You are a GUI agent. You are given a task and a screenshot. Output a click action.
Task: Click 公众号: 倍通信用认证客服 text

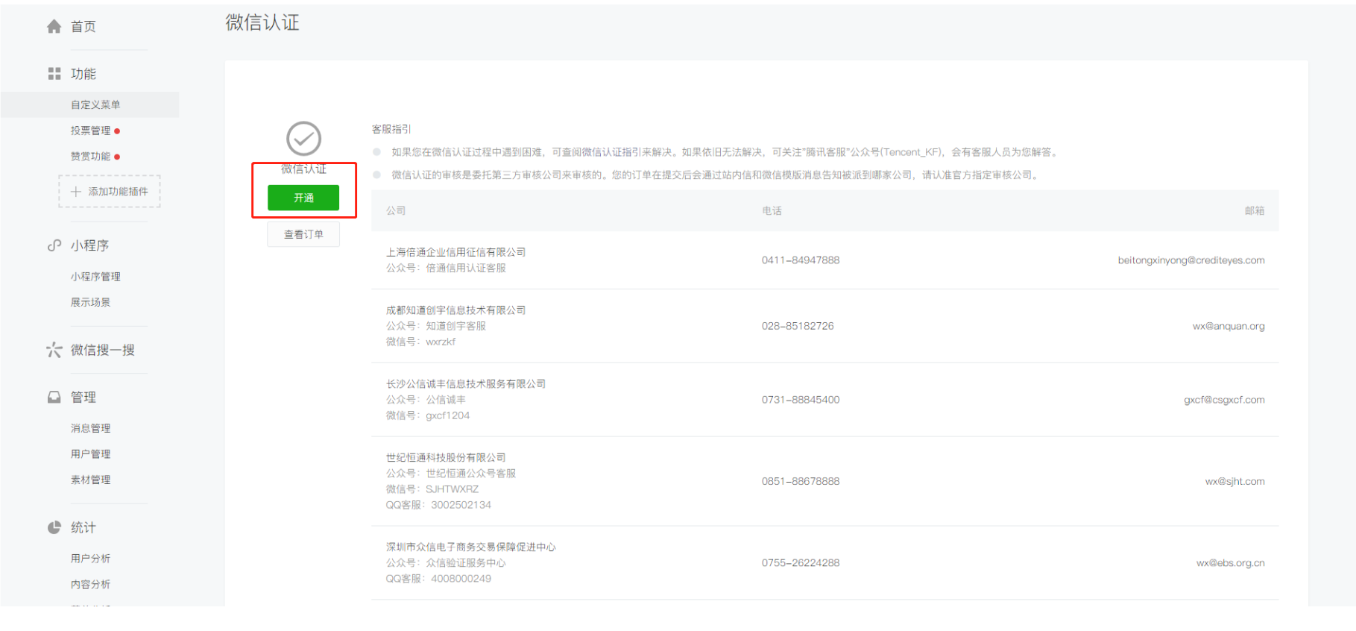click(x=446, y=268)
